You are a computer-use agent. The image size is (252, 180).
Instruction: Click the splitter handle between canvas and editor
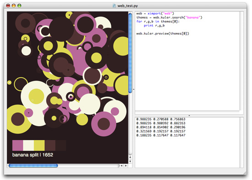133,90
